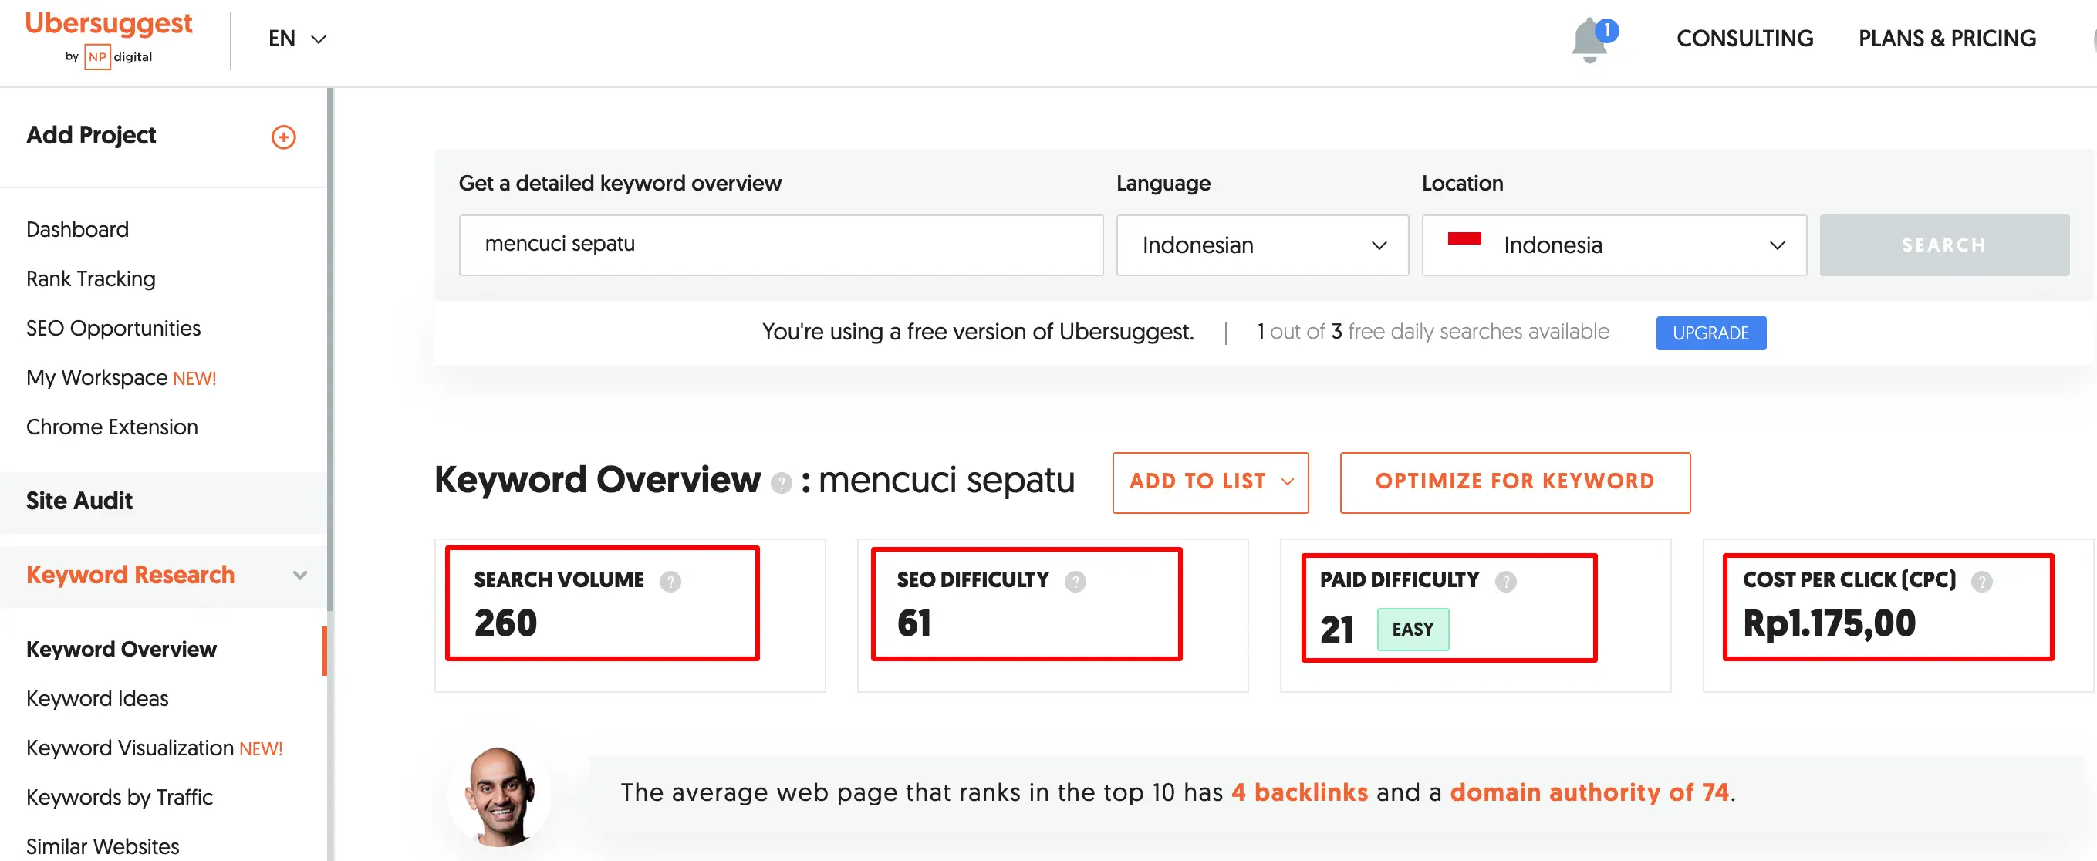Open Plans & Pricing link
The image size is (2097, 861).
(1947, 39)
